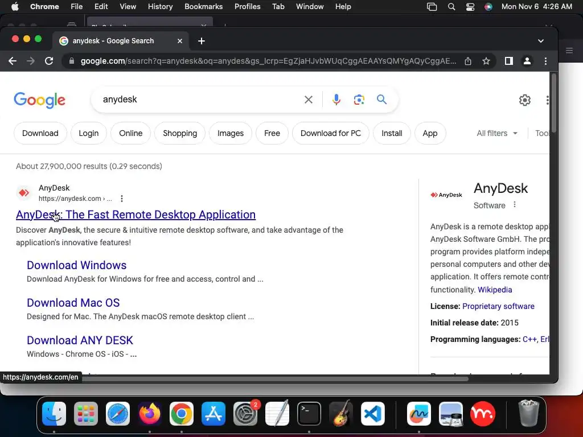Screen dimensions: 583x437
Task: Open Control Center in menu bar
Action: click(470, 7)
